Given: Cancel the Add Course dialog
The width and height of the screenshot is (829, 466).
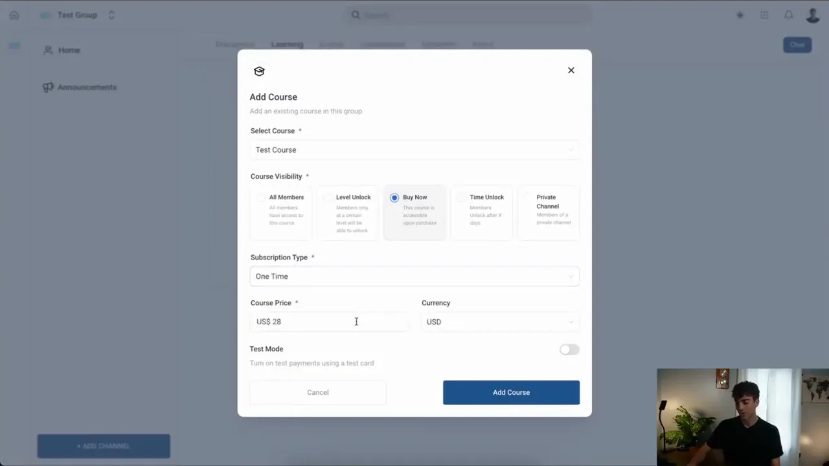Looking at the screenshot, I should click(x=317, y=392).
